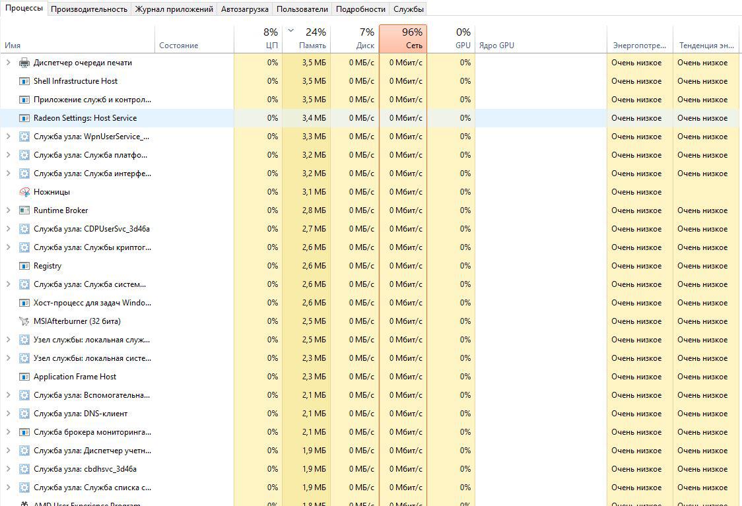Screen dimensions: 742x506
Task: Open the Автозагрузка tab
Action: click(245, 9)
